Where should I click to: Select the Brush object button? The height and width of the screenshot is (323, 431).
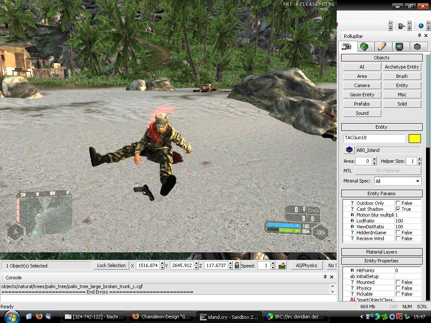click(402, 76)
